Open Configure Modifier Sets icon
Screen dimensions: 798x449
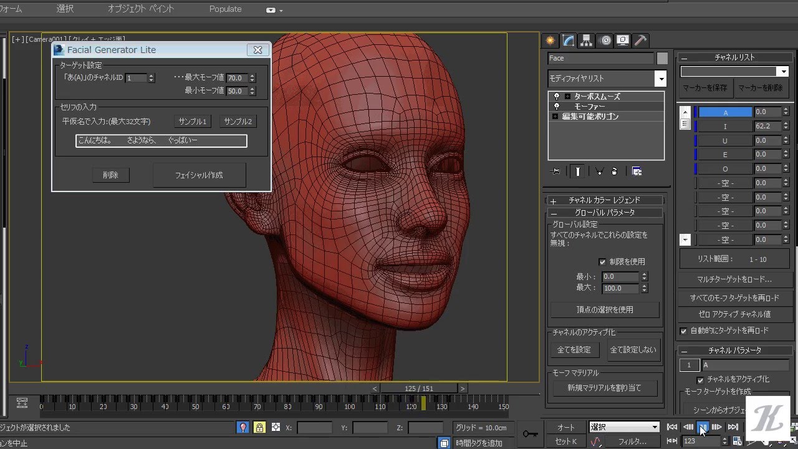[x=637, y=171]
